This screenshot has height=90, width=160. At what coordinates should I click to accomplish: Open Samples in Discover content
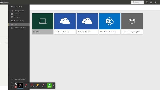17,17
